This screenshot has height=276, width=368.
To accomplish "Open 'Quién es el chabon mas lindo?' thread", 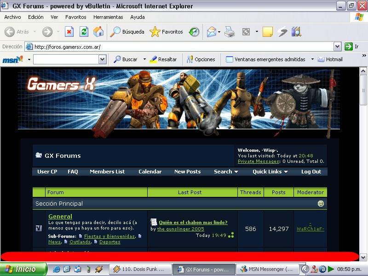I will pos(193,222).
